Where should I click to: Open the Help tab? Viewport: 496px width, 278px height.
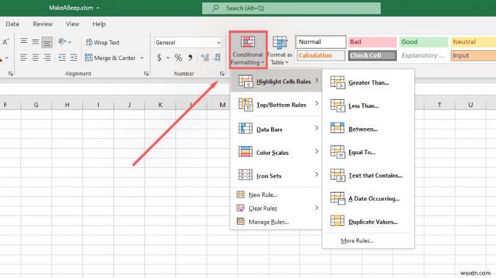click(99, 24)
